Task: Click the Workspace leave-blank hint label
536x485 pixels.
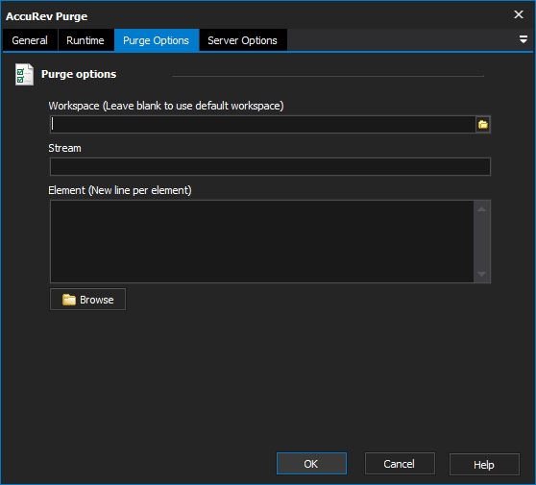Action: [x=166, y=106]
